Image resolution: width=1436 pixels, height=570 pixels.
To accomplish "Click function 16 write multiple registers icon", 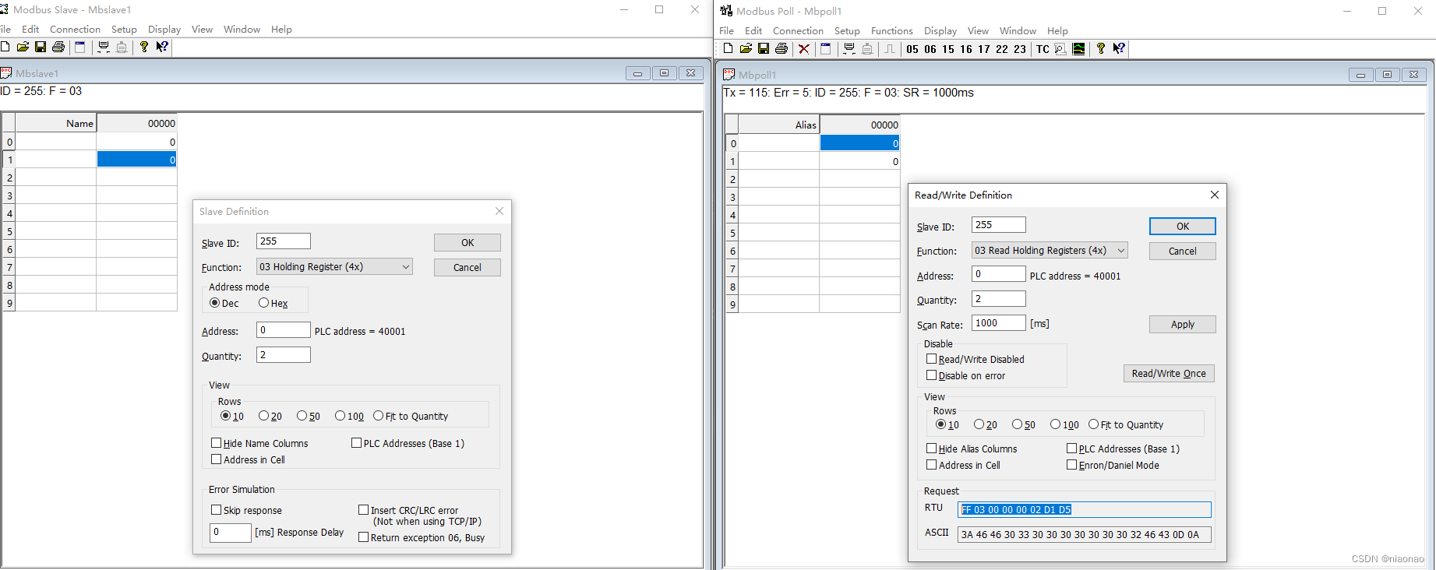I will [966, 49].
